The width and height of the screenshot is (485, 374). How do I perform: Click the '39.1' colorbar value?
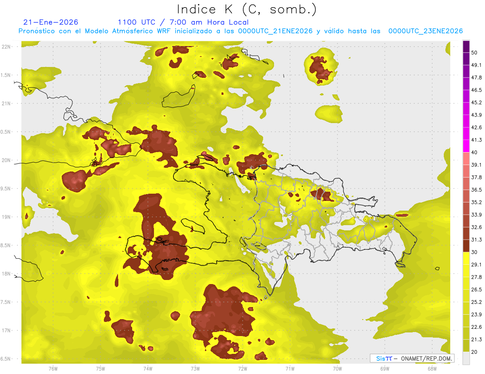tap(477, 165)
